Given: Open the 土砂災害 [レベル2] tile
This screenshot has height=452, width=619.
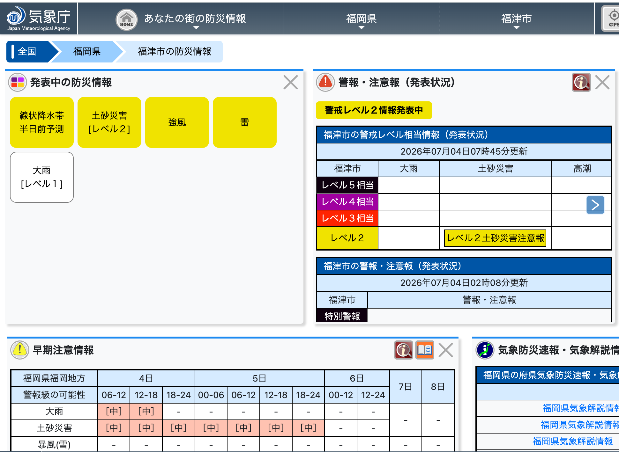Looking at the screenshot, I should 109,122.
